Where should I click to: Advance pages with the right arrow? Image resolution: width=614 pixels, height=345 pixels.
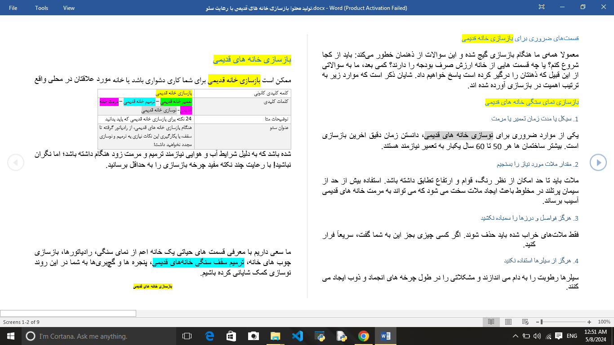[598, 162]
